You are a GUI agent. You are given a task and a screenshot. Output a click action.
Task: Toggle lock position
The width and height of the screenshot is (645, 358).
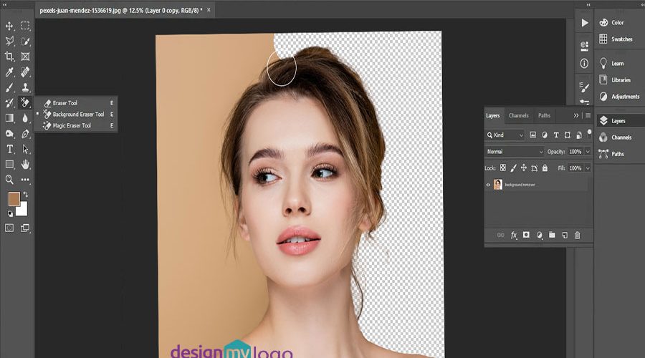[x=524, y=168]
